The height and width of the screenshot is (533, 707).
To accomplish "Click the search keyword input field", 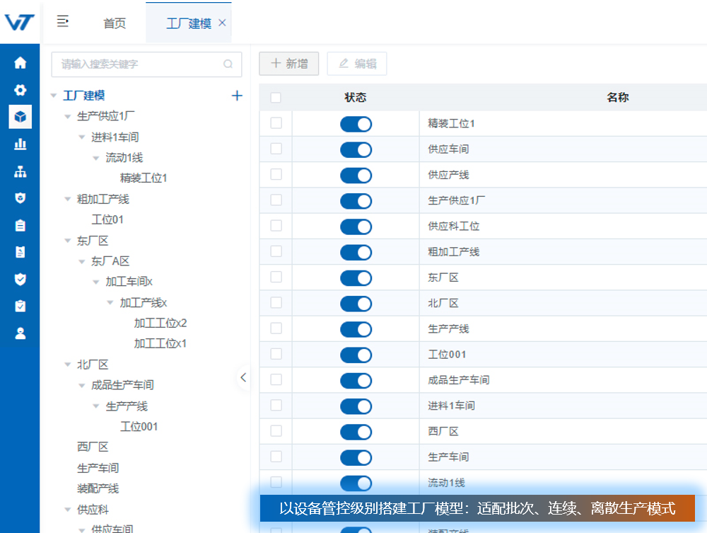I will (140, 64).
